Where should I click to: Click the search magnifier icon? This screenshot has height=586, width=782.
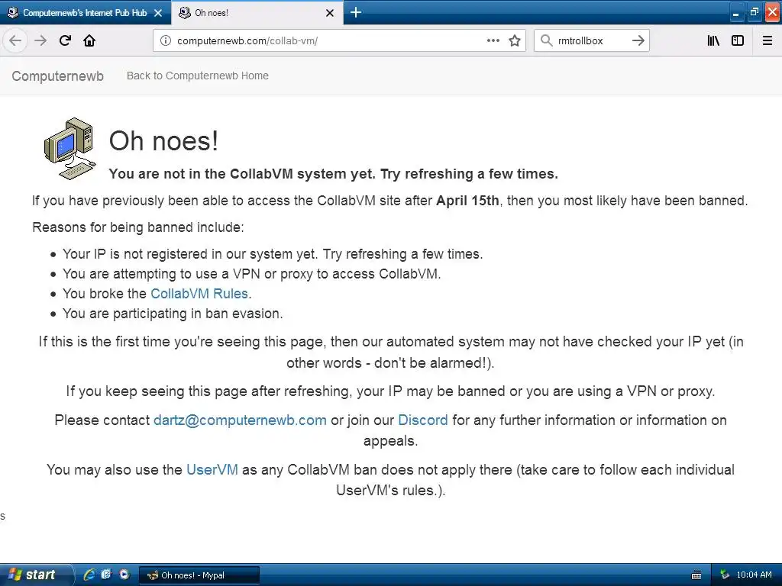pyautogui.click(x=547, y=40)
